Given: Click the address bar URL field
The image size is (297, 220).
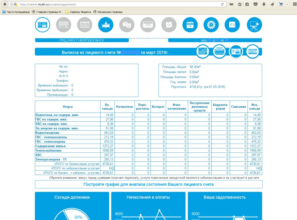Looking at the screenshot, I should [x=119, y=4].
